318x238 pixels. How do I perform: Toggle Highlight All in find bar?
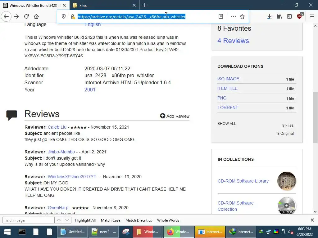tap(85, 220)
